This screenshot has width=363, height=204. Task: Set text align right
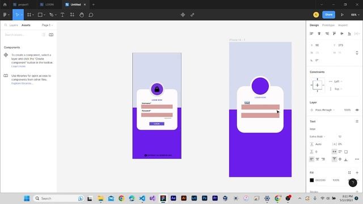pyautogui.click(x=323, y=159)
